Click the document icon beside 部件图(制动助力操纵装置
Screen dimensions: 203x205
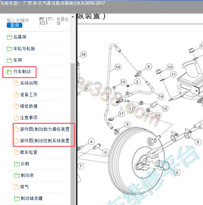coord(16,129)
